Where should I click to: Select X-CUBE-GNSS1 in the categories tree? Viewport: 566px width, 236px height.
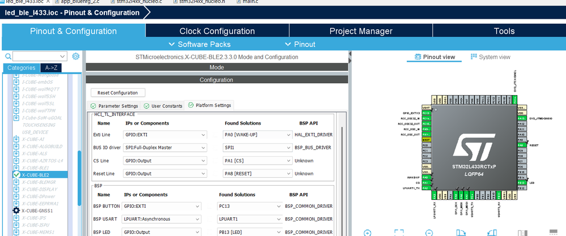click(37, 211)
